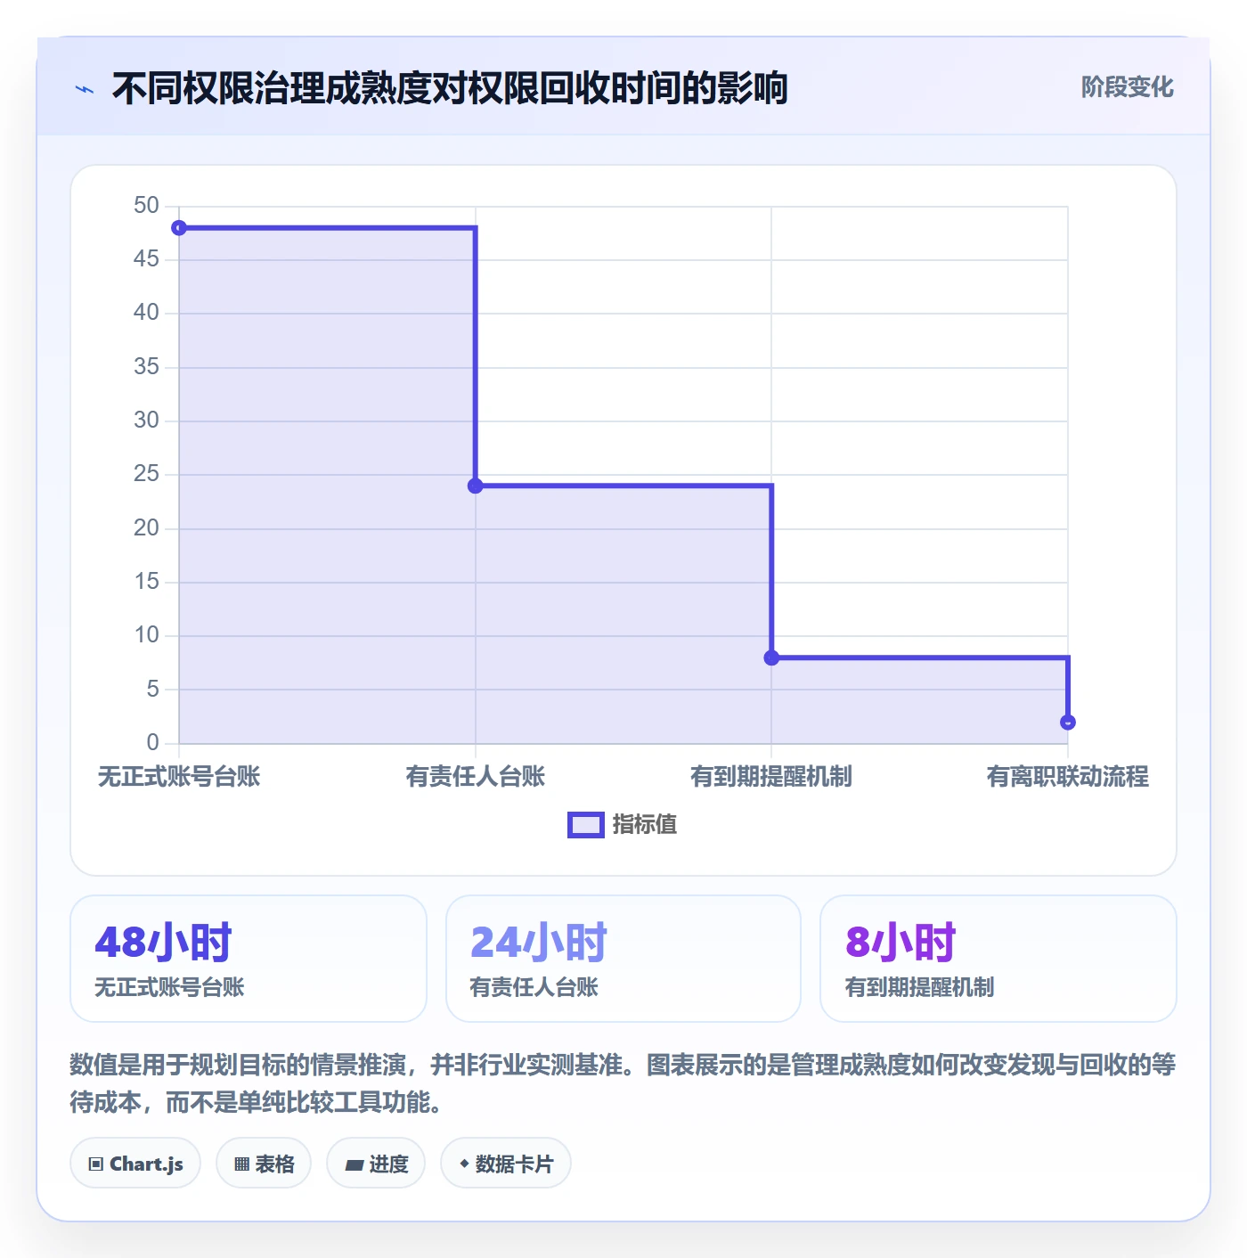Click the bar icon in 进度 chip

355,1165
